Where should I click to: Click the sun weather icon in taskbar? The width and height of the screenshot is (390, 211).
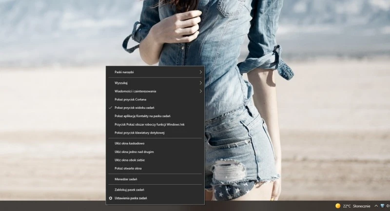tap(338, 206)
